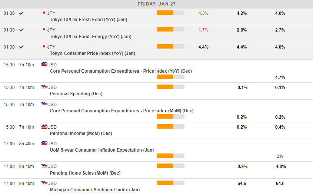Open Personal Spending (Dec) event link
Image resolution: width=313 pixels, height=195 pixels.
[x=76, y=94]
